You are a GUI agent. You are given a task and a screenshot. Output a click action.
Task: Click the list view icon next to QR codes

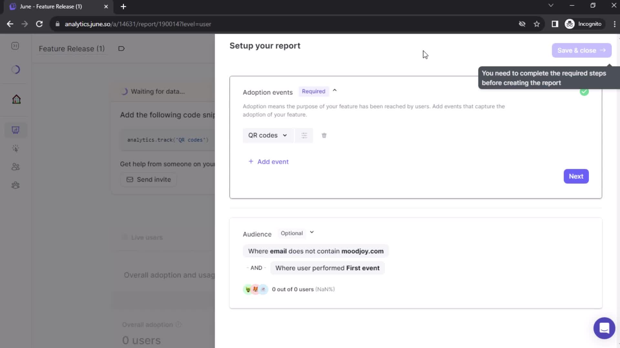[305, 135]
